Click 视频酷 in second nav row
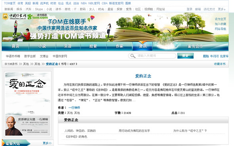This screenshot has width=234, height=146. coord(149,9)
